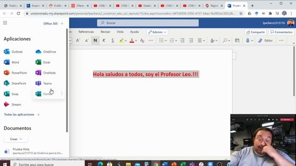Decrease font size with A-down icon
The height and width of the screenshot is (166, 296).
coord(86,41)
